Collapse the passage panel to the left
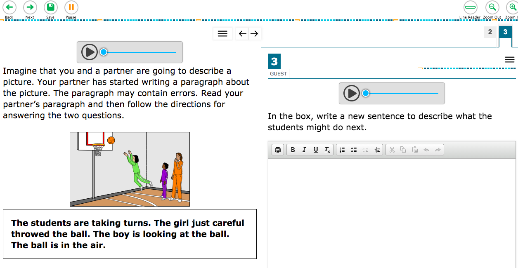Screen dimensions: 518x268 [x=243, y=34]
